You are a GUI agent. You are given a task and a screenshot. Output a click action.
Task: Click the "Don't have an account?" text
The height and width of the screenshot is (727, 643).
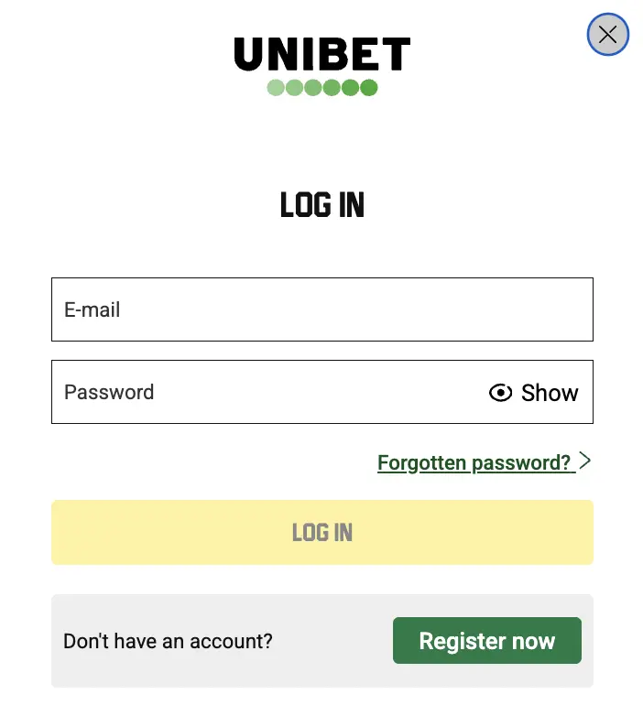(x=168, y=641)
